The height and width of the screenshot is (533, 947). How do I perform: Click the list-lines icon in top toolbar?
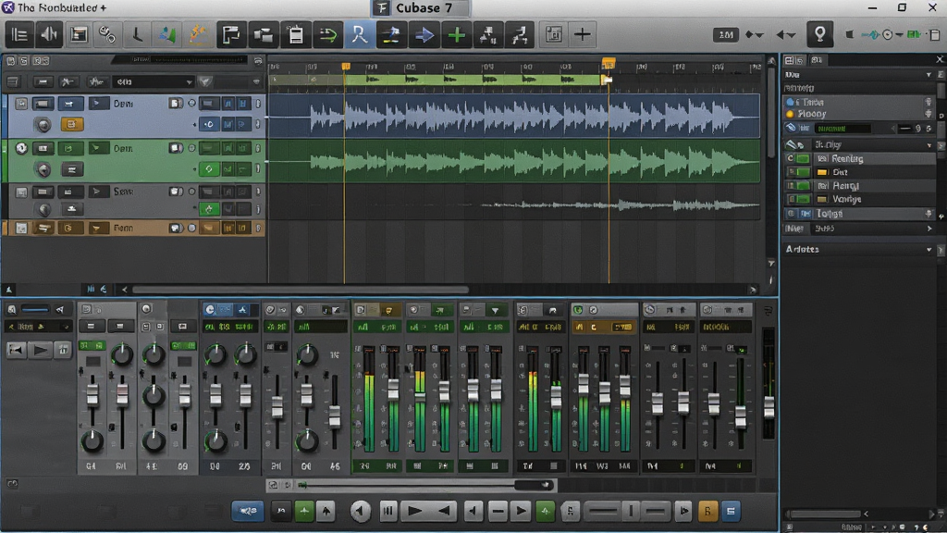19,34
